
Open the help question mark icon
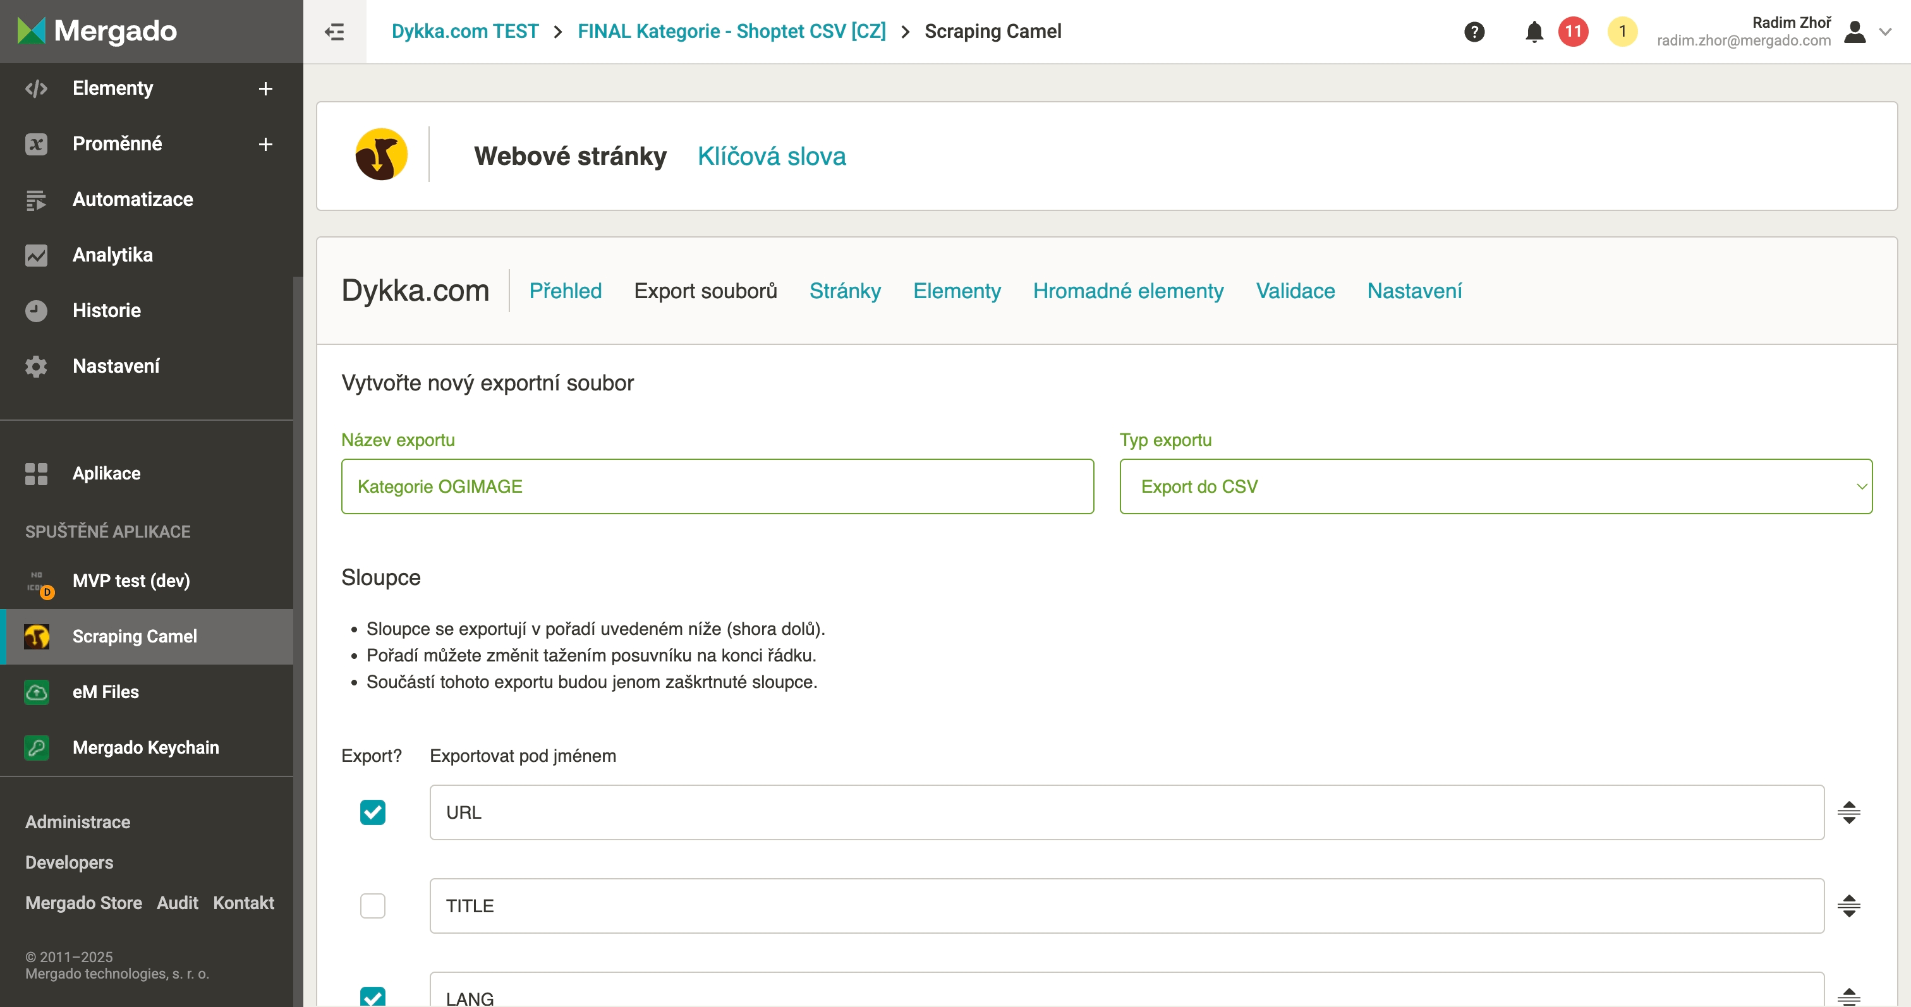pos(1474,32)
